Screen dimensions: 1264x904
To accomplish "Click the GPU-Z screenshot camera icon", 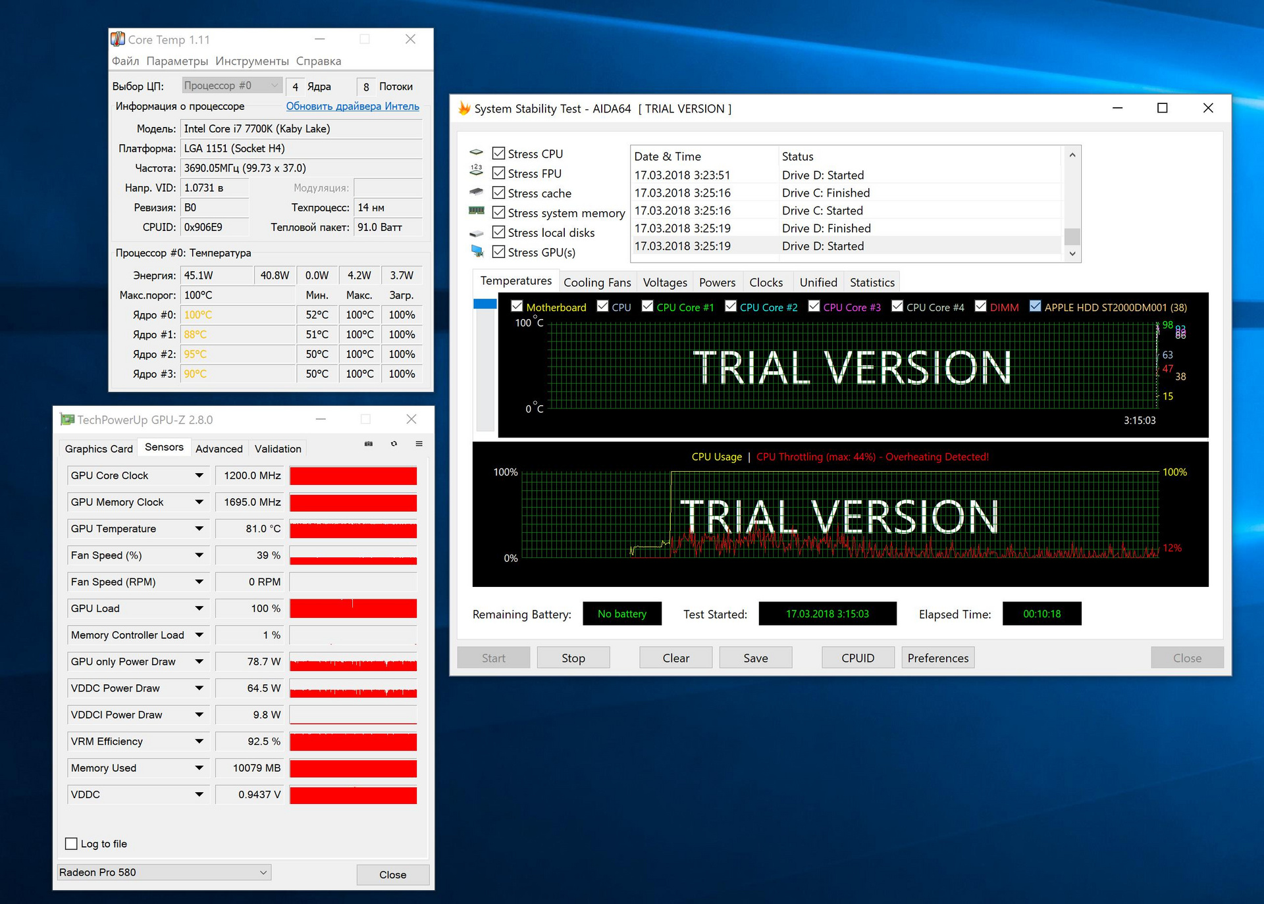I will click(x=369, y=444).
